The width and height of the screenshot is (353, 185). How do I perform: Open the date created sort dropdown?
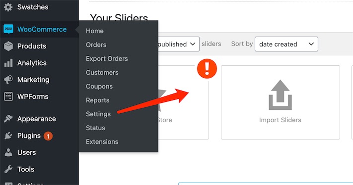click(286, 44)
